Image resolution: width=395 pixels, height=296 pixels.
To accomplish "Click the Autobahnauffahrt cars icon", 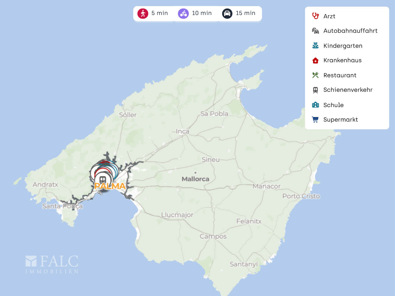I will pos(315,31).
